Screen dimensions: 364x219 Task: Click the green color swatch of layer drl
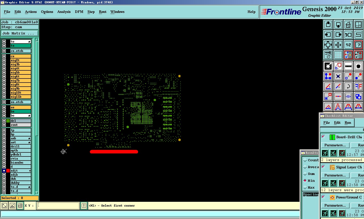[8, 121]
